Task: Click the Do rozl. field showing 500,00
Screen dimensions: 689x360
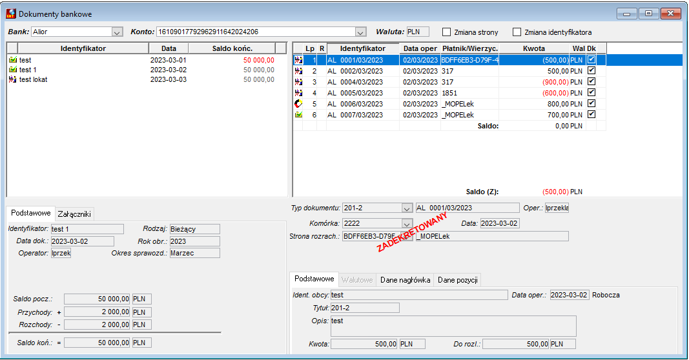Action: pyautogui.click(x=516, y=344)
